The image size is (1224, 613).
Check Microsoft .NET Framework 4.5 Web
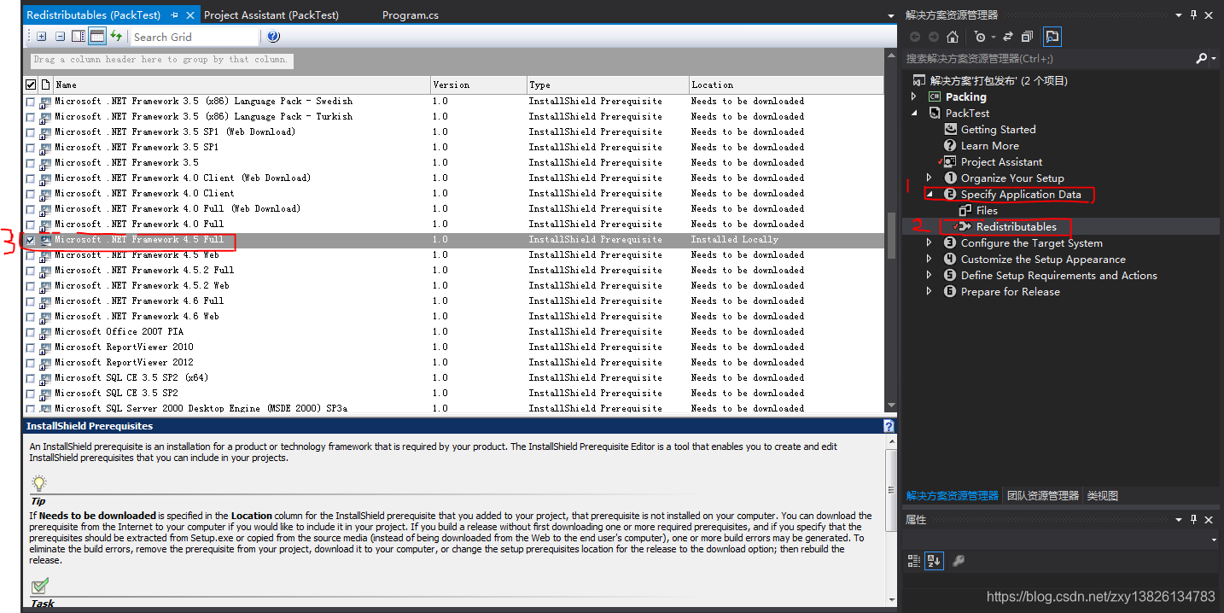(31, 255)
